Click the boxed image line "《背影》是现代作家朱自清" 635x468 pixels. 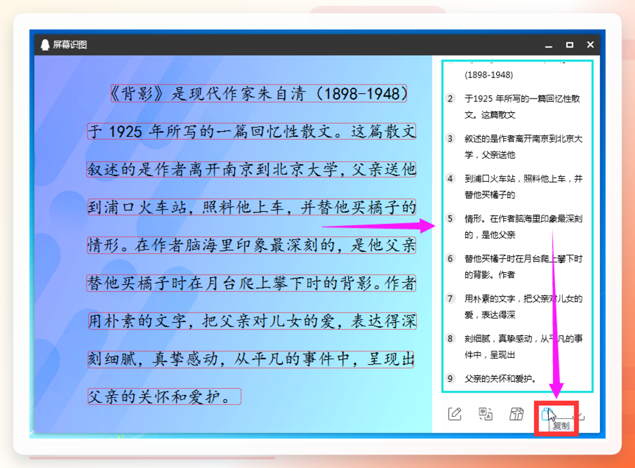(x=259, y=93)
